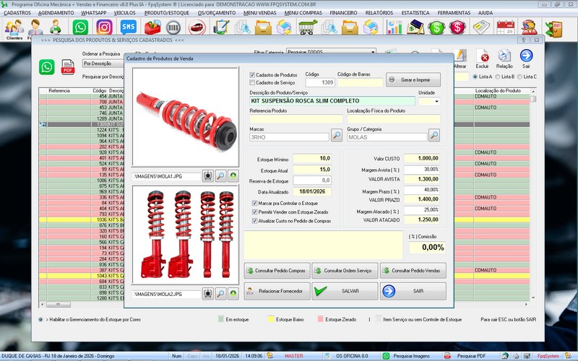Viewport: 578px width, 361px height.
Task: Toggle Permitir Vender com Estoque Zerado
Action: pyautogui.click(x=254, y=212)
